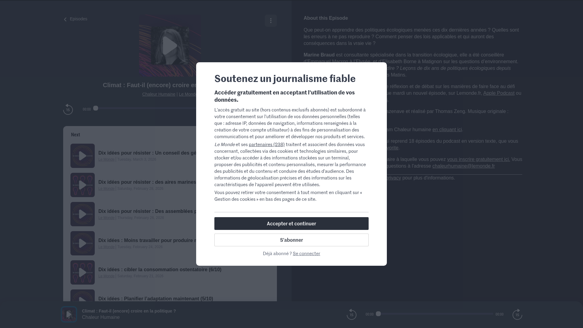Click Accepter et continuer button
The width and height of the screenshot is (583, 328).
tap(291, 224)
